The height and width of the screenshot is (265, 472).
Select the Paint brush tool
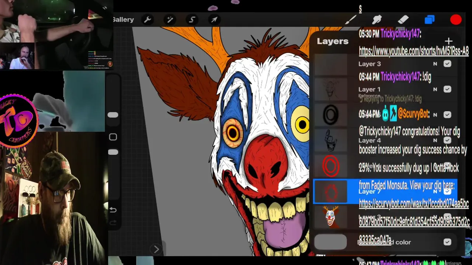[x=351, y=20]
